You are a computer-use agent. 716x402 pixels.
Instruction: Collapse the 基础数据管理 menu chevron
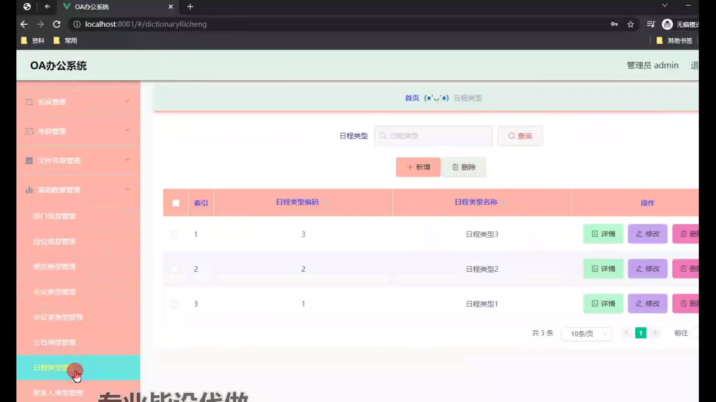pyautogui.click(x=127, y=189)
